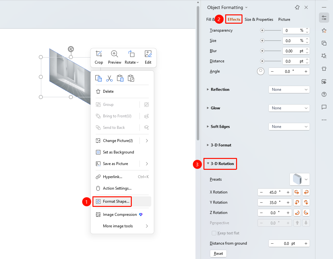The image size is (333, 259).
Task: Open the Glow None dropdown
Action: [x=289, y=108]
